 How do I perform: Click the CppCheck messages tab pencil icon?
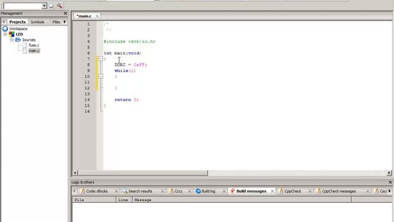(319, 191)
